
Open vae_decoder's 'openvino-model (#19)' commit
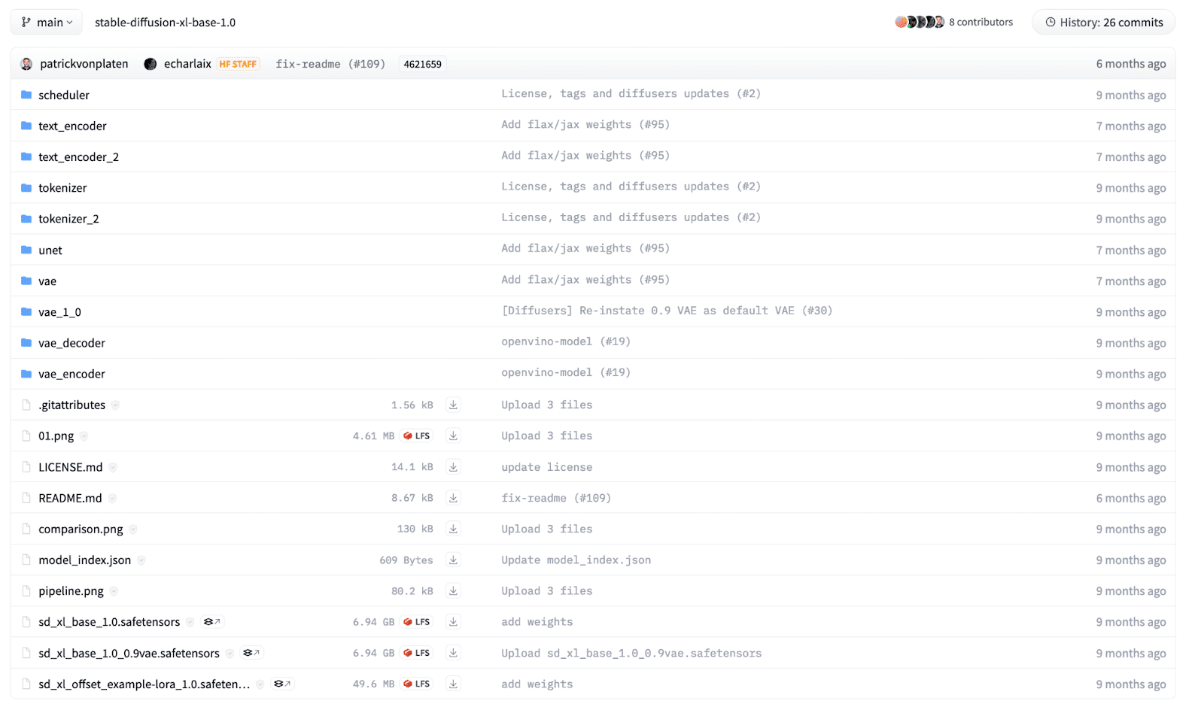click(566, 341)
